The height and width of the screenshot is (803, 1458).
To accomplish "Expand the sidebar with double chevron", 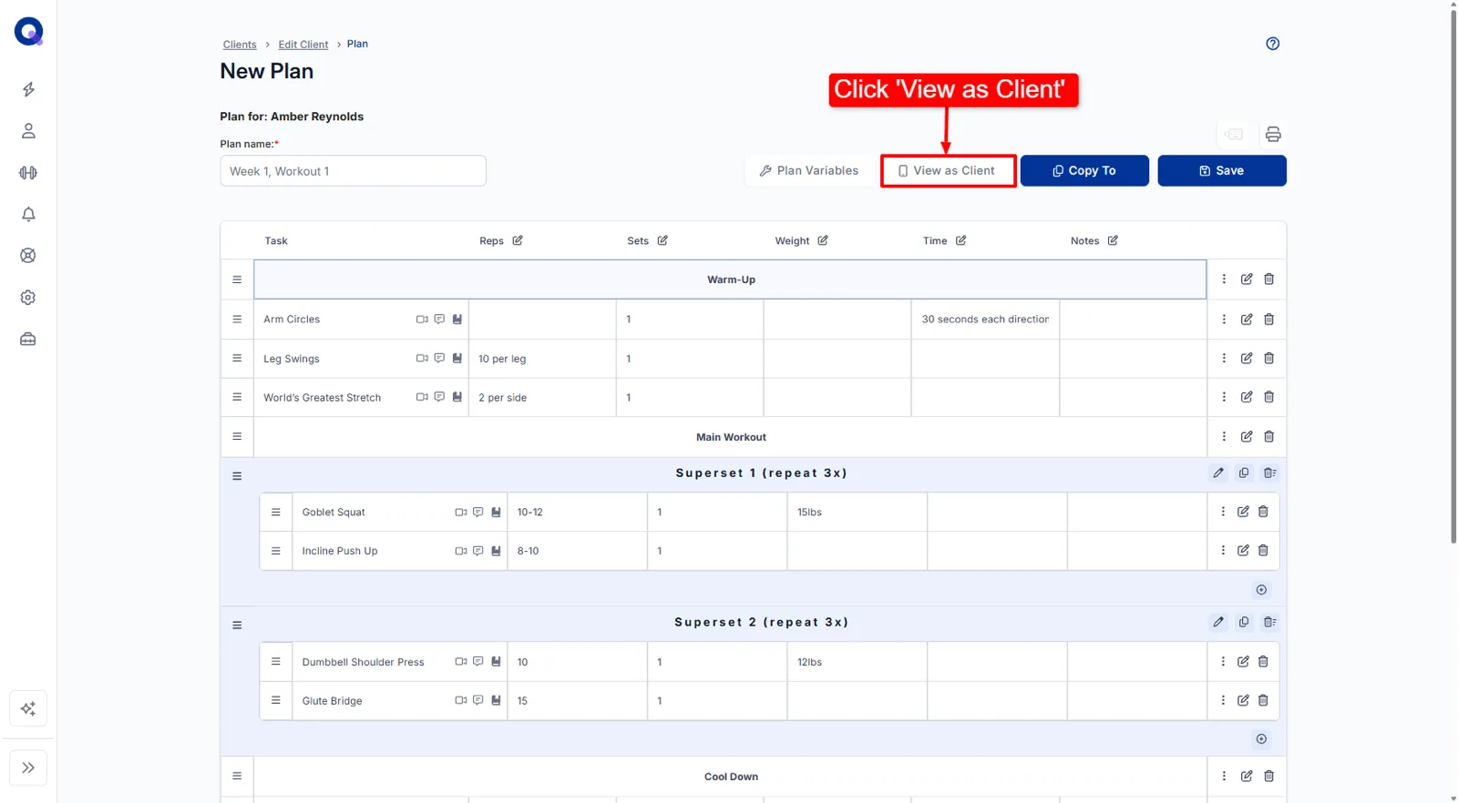I will 28,767.
